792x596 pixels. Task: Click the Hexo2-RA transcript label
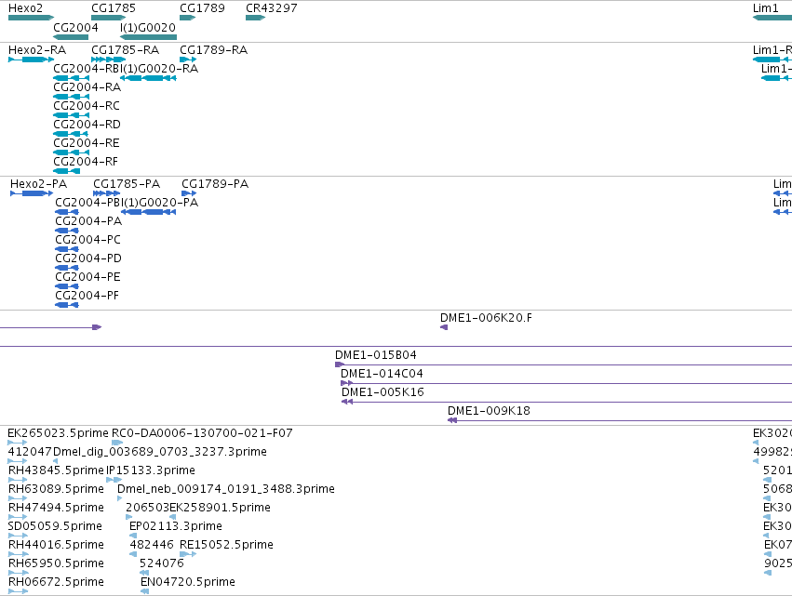(x=37, y=50)
